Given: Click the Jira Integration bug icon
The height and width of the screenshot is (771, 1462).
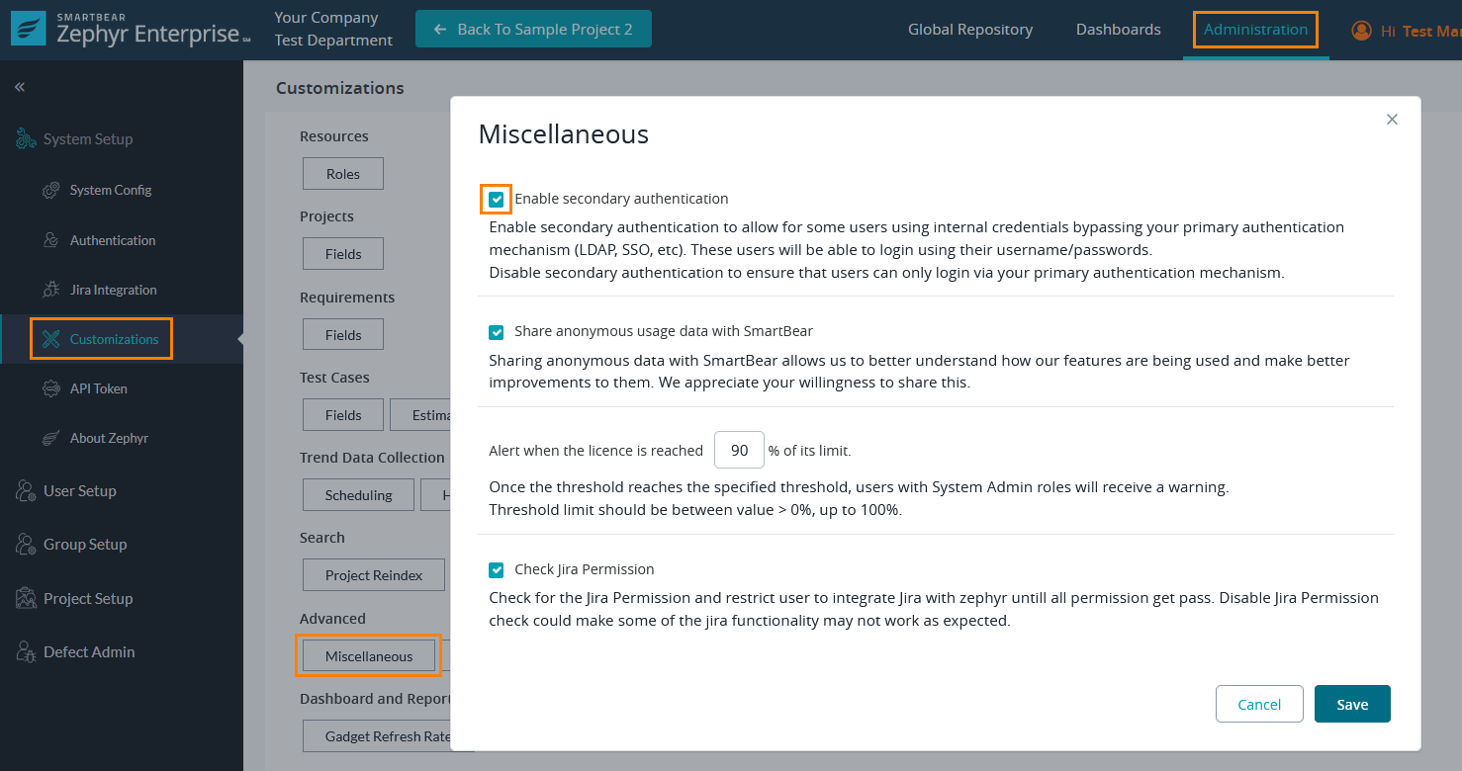Looking at the screenshot, I should (51, 290).
